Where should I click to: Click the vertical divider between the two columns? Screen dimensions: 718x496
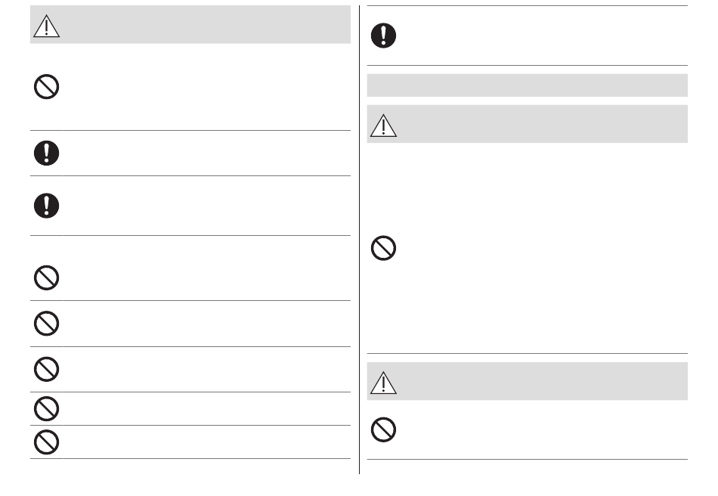pyautogui.click(x=360, y=240)
